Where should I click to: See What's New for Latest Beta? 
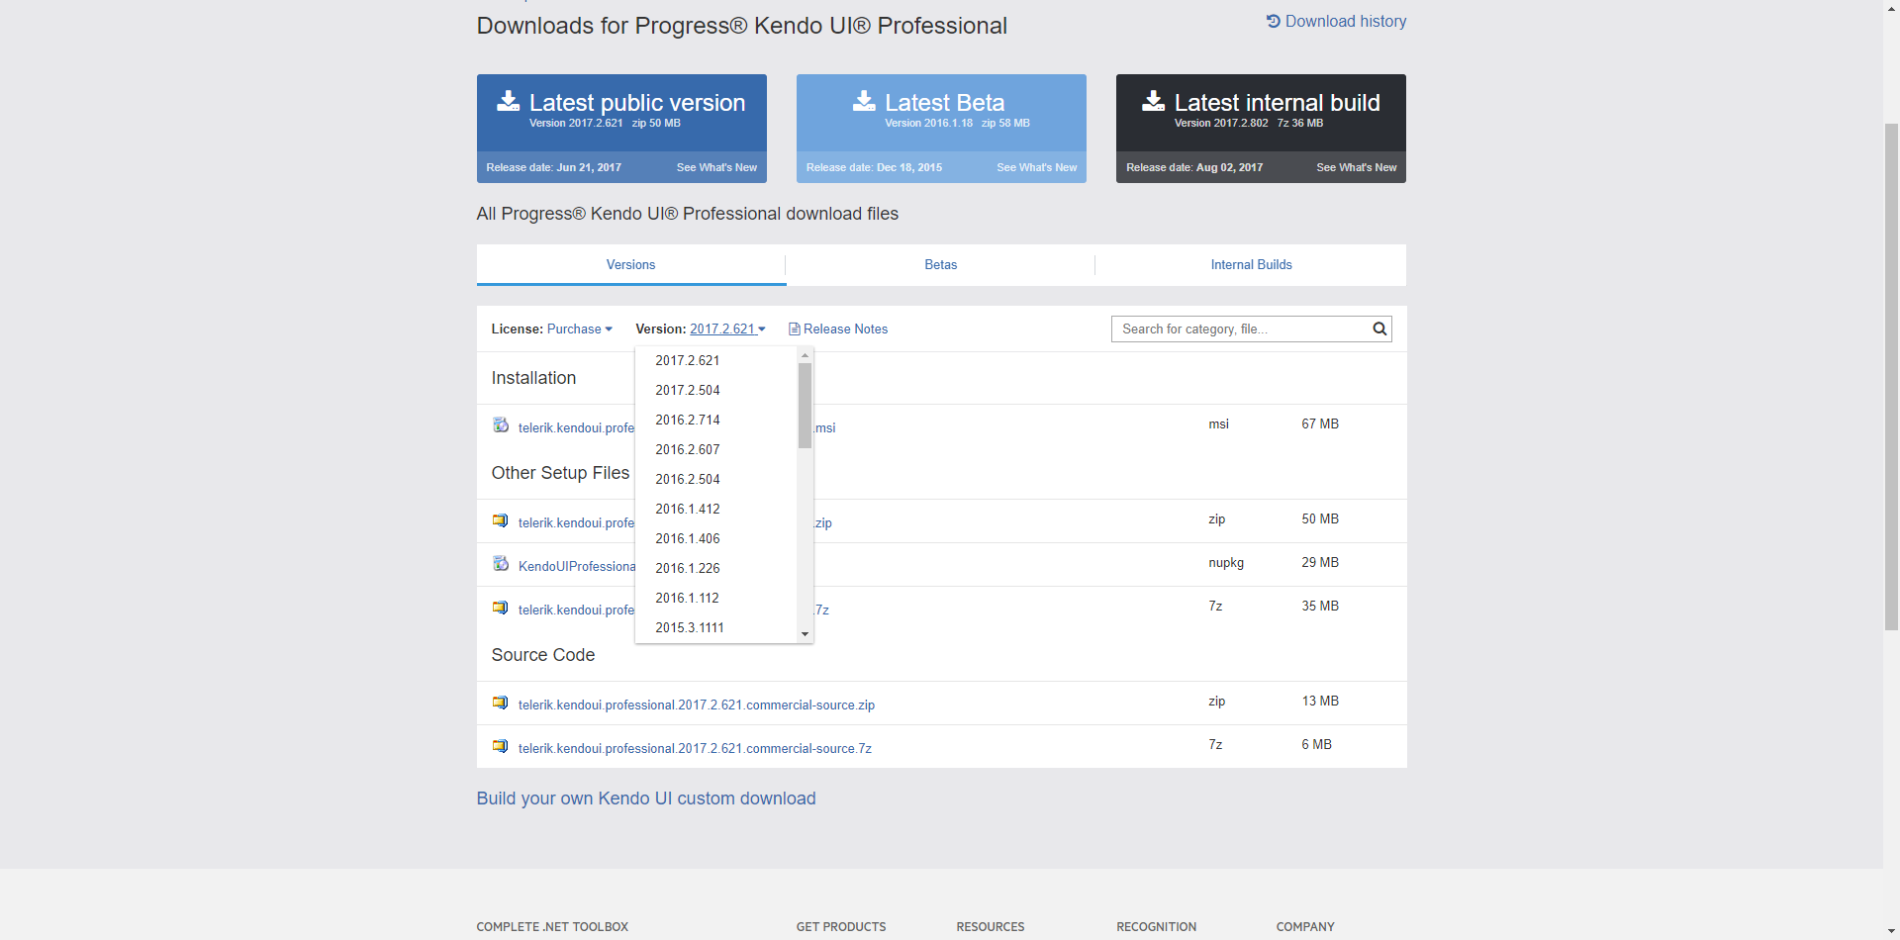(1036, 167)
